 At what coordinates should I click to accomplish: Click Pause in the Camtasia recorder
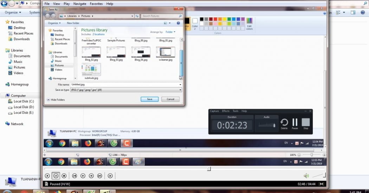(x=295, y=124)
